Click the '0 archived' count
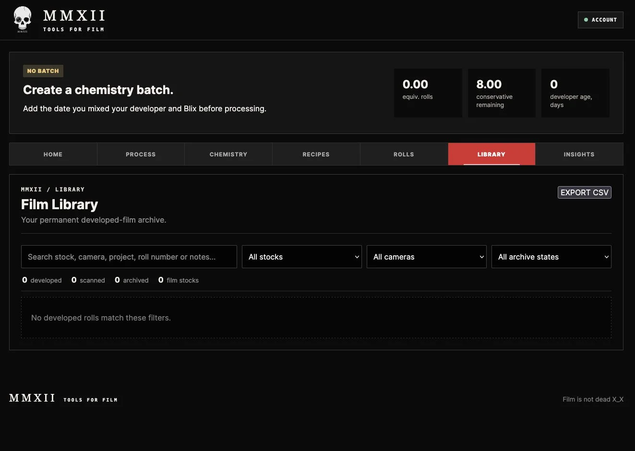Viewport: 635px width, 451px height. pyautogui.click(x=132, y=280)
